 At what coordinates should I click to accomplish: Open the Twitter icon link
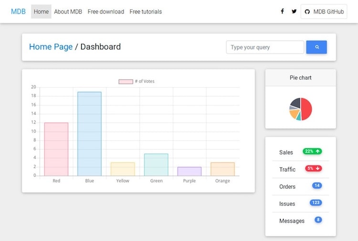click(x=294, y=11)
